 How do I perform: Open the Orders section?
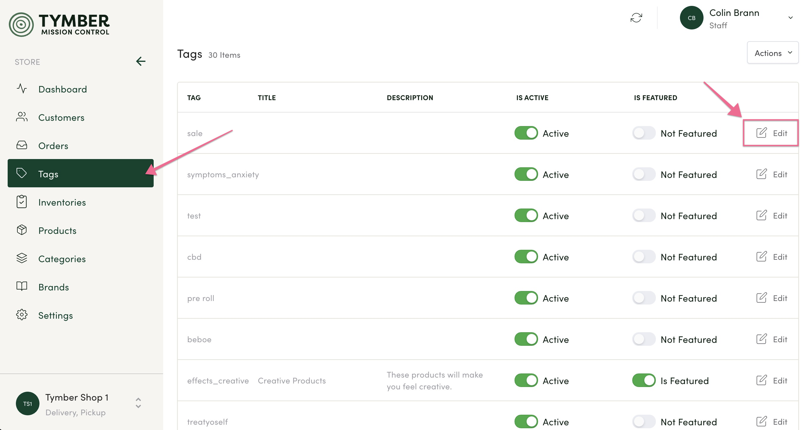80,145
